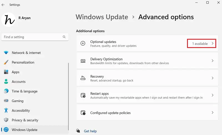222x135 pixels.
Task: Click the search magnifier icon
Action: [64, 37]
